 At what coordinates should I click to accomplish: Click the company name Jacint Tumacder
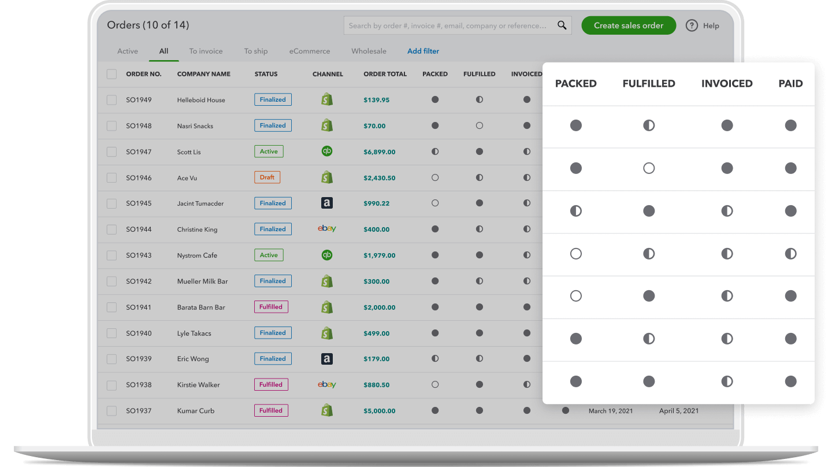(x=200, y=203)
